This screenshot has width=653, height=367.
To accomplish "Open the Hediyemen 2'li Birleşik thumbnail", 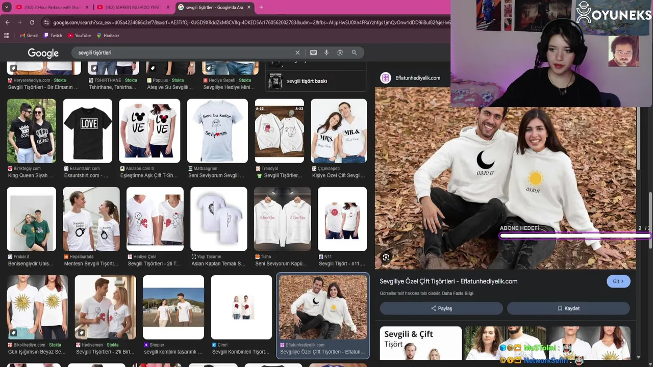I will 106,307.
